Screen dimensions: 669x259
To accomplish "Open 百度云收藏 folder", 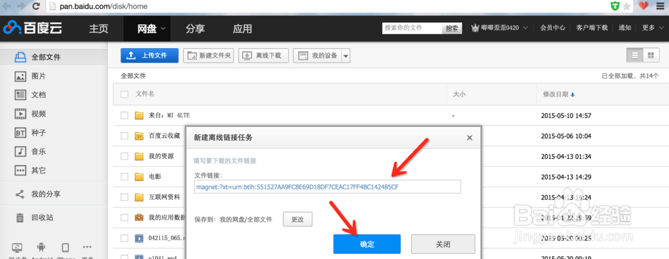I will 165,136.
